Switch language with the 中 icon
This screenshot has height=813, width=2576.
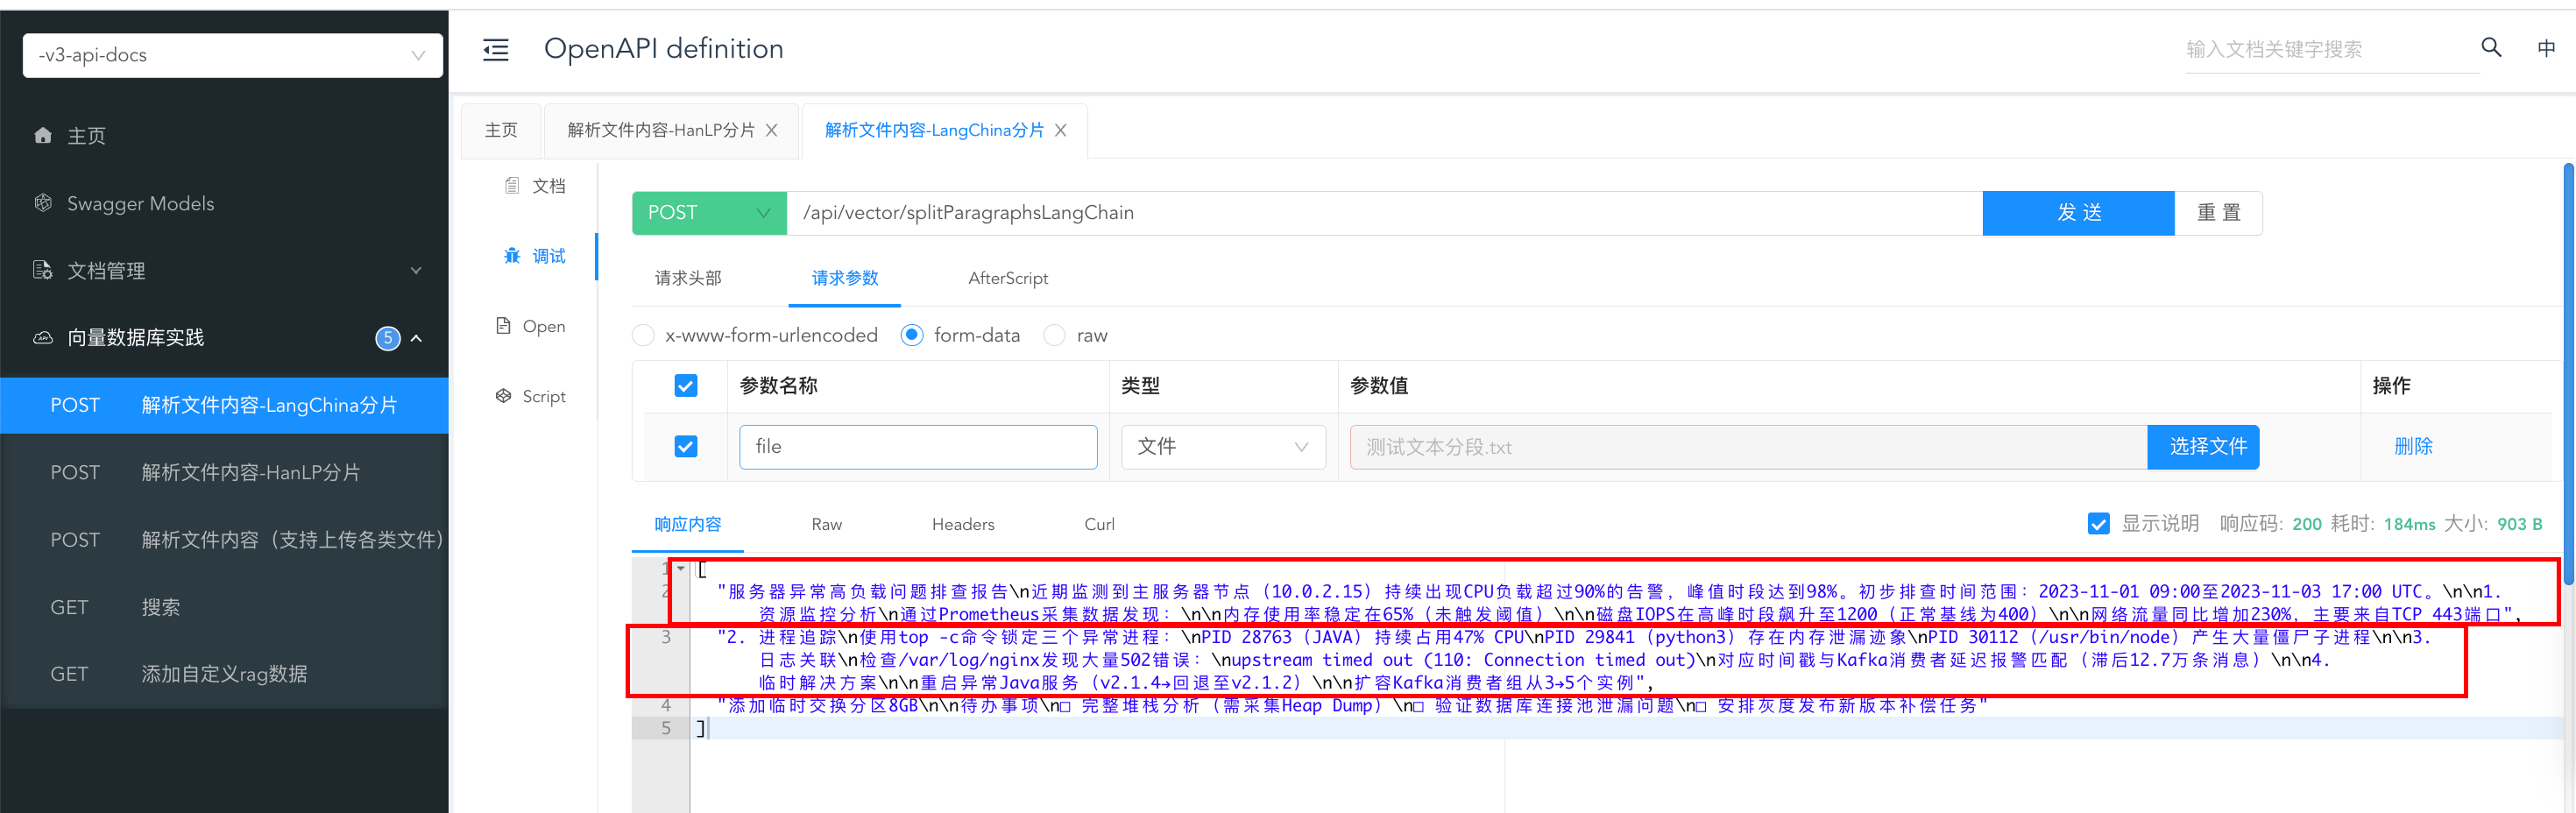tap(2546, 48)
